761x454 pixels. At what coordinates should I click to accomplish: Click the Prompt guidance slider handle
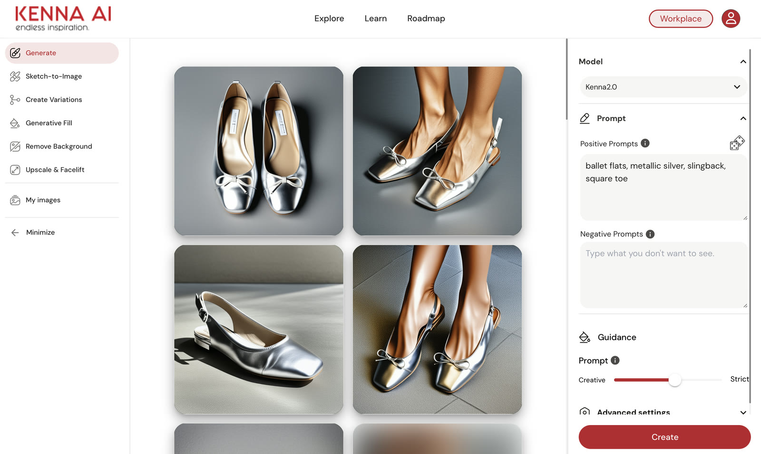point(674,380)
